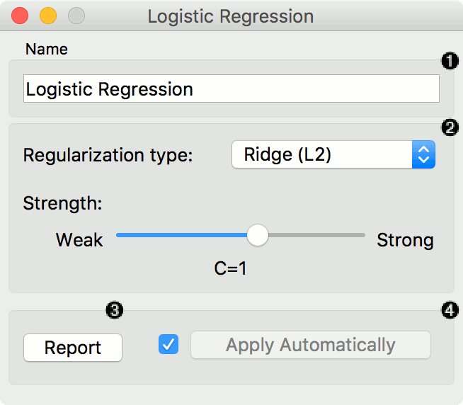Click the numbered marker 3 badge
463x405 pixels.
pos(113,309)
